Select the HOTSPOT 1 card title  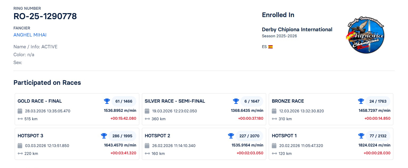click(x=285, y=136)
